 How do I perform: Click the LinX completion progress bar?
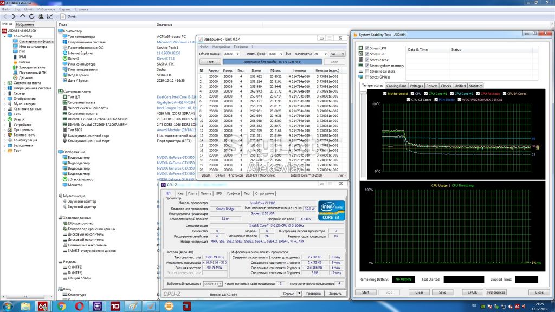[272, 62]
